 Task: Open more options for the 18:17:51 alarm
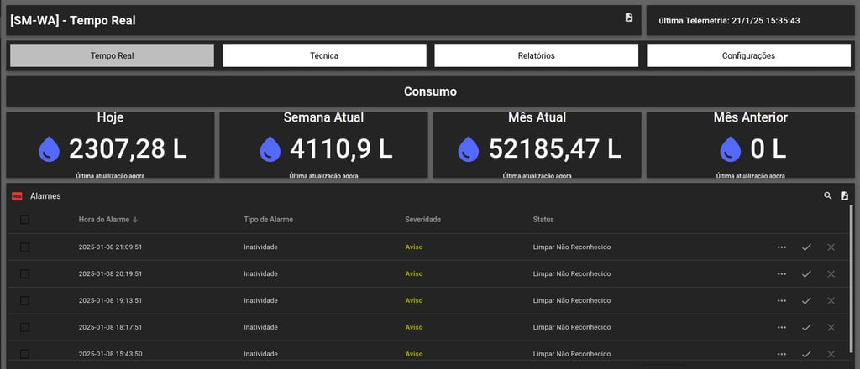point(782,327)
